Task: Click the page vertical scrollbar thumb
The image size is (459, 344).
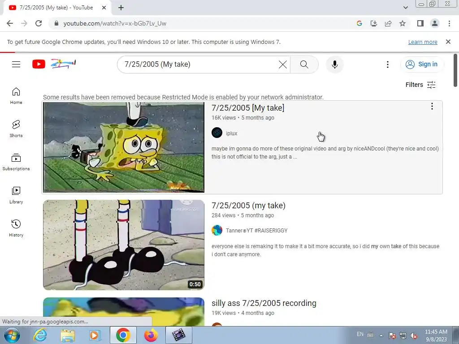Action: [455, 70]
